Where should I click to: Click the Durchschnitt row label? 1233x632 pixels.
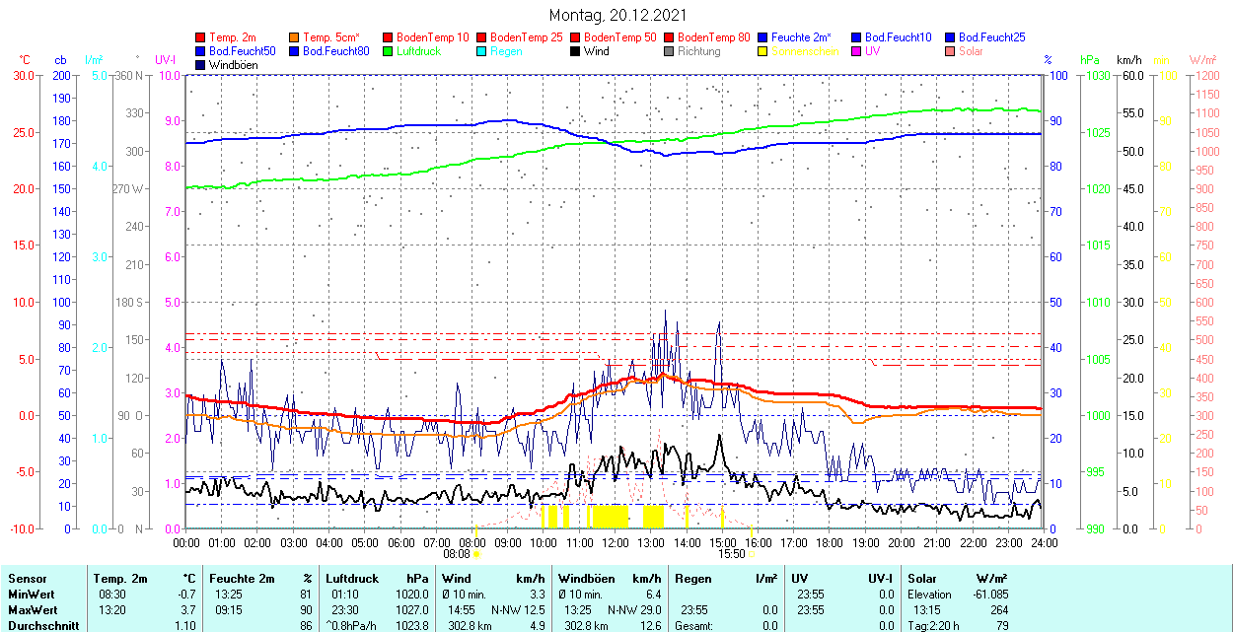40,625
